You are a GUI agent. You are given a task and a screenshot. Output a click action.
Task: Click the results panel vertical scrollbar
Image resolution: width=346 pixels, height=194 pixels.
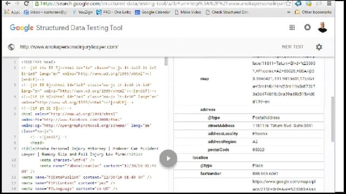[332, 119]
